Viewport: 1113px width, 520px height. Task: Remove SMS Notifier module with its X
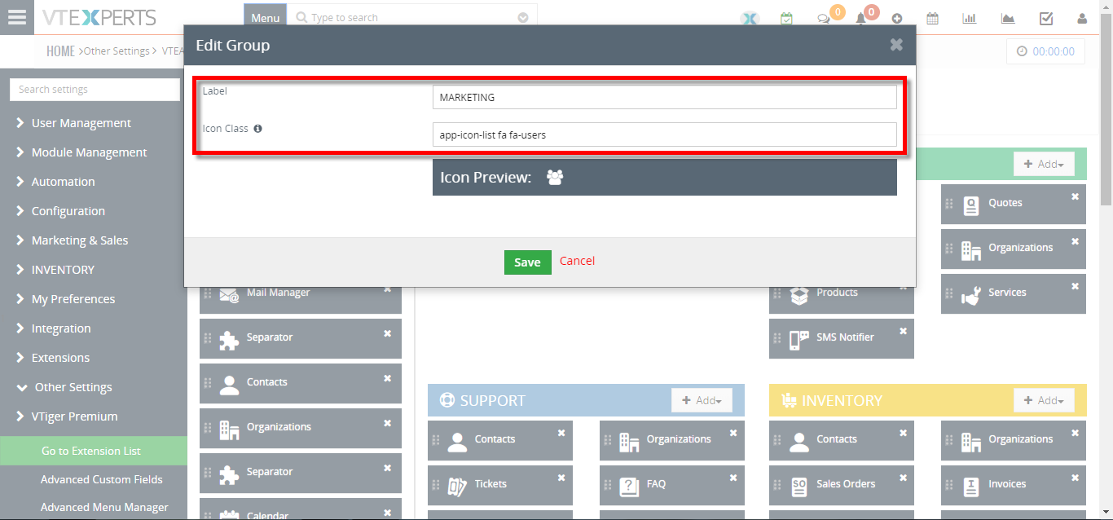903,331
